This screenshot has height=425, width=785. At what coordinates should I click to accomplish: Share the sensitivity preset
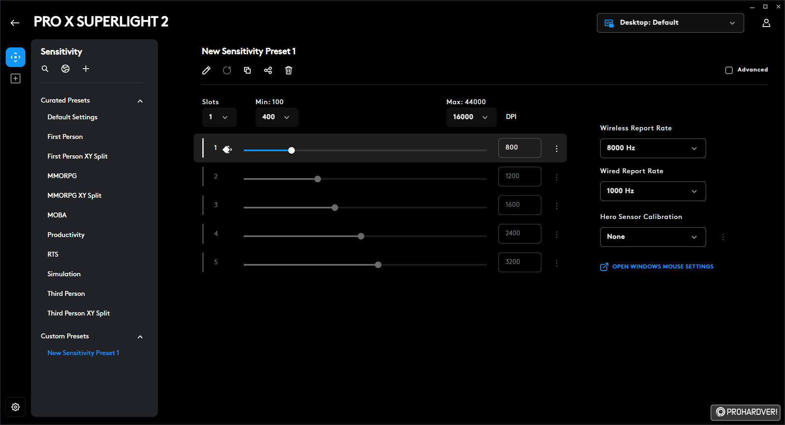[268, 70]
